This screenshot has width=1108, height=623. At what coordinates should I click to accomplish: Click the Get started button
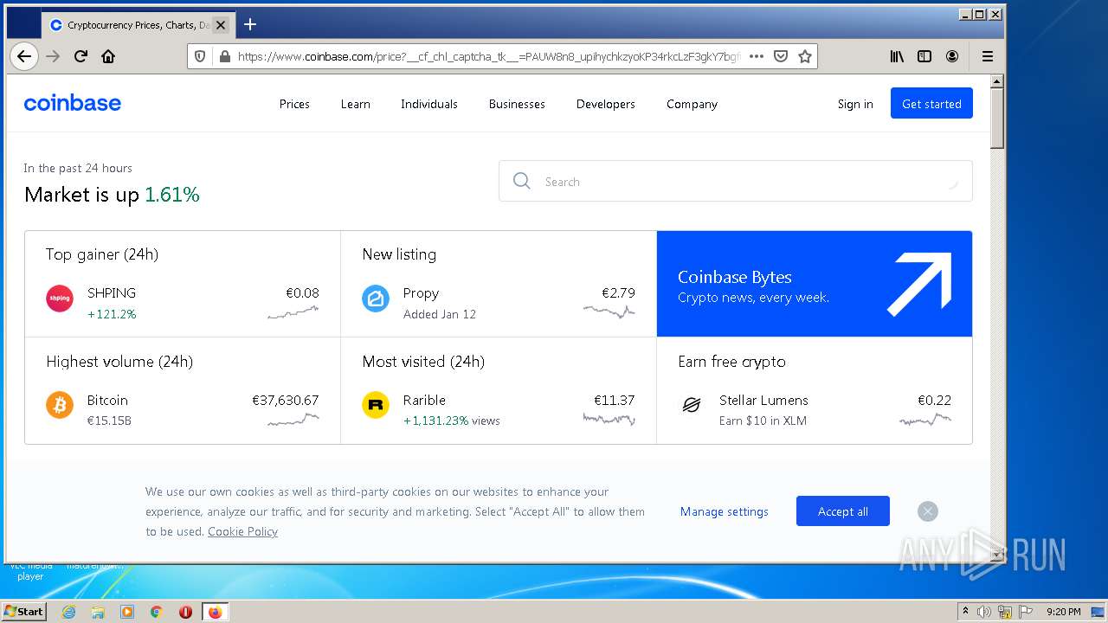931,104
